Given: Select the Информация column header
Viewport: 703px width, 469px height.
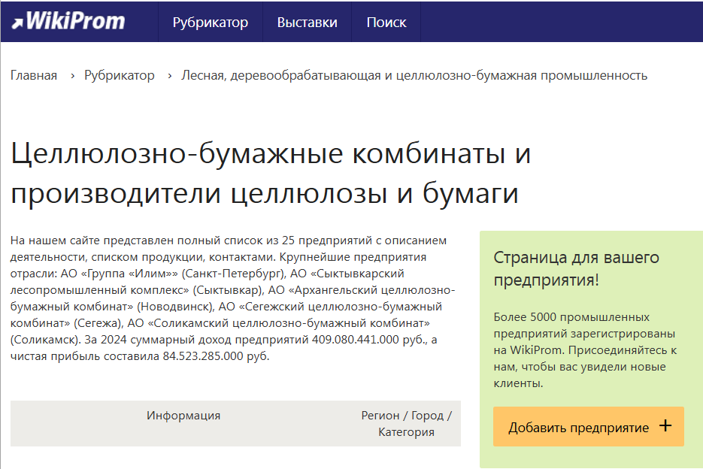Looking at the screenshot, I should point(183,415).
